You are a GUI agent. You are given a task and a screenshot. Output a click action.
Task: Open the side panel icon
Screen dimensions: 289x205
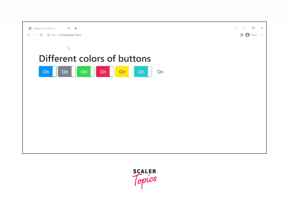point(241,35)
